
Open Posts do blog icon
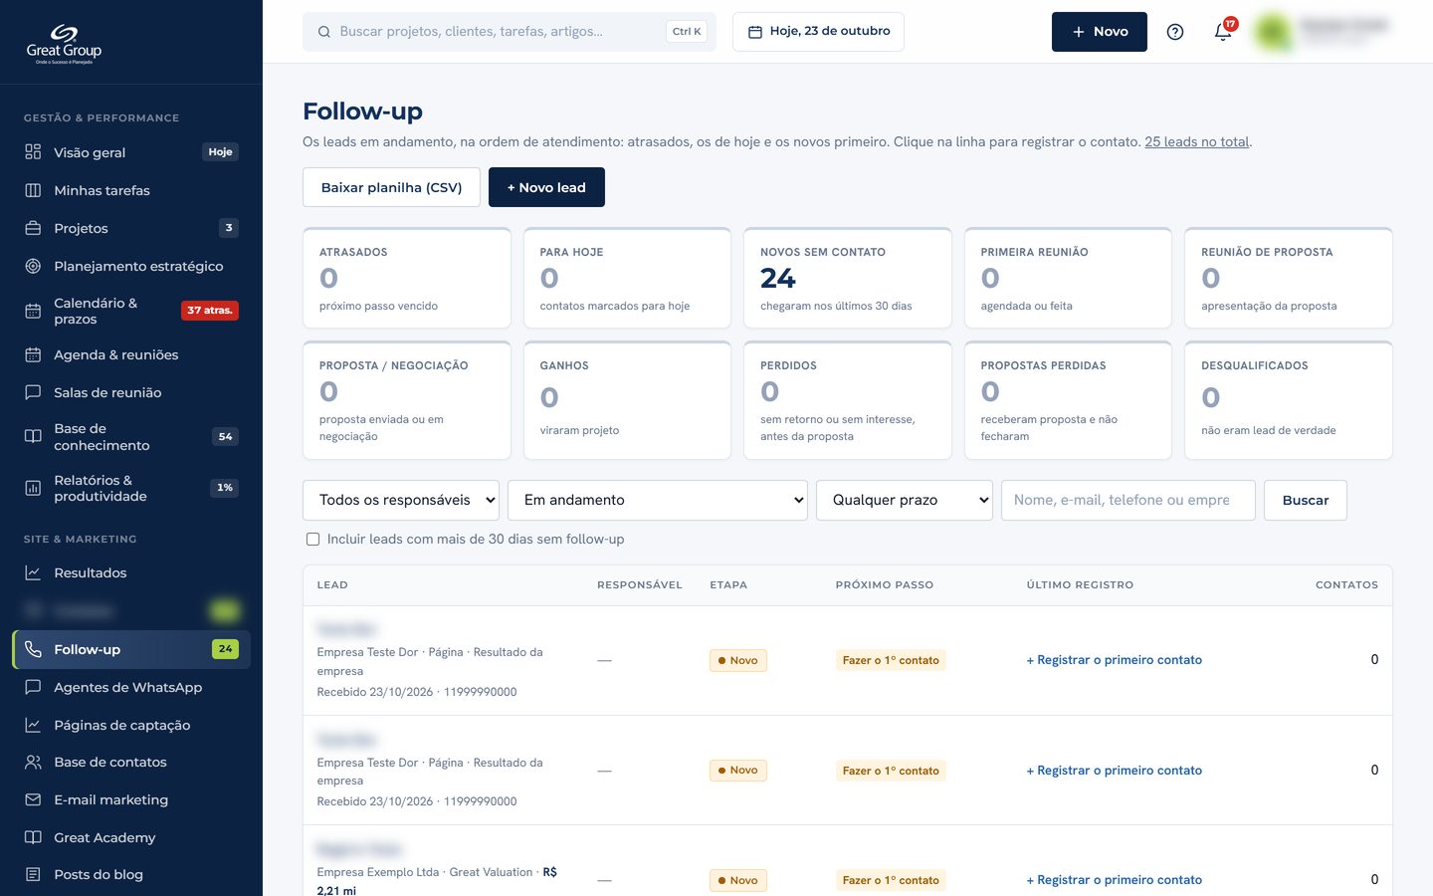tap(33, 874)
